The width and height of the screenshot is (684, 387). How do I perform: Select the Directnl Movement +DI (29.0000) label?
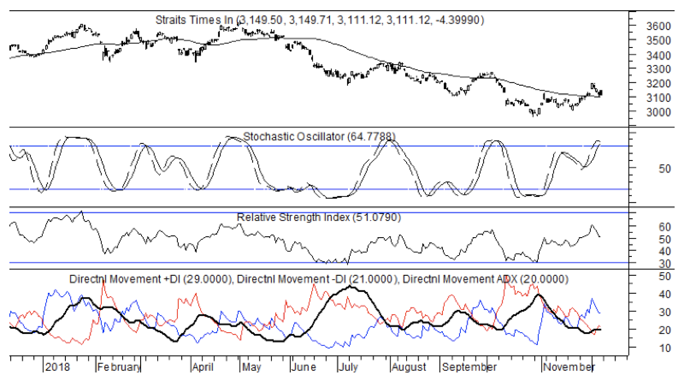click(x=150, y=279)
